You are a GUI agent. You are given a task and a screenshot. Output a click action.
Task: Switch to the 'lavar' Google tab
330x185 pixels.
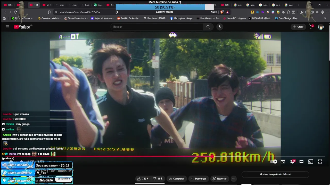tap(238, 5)
